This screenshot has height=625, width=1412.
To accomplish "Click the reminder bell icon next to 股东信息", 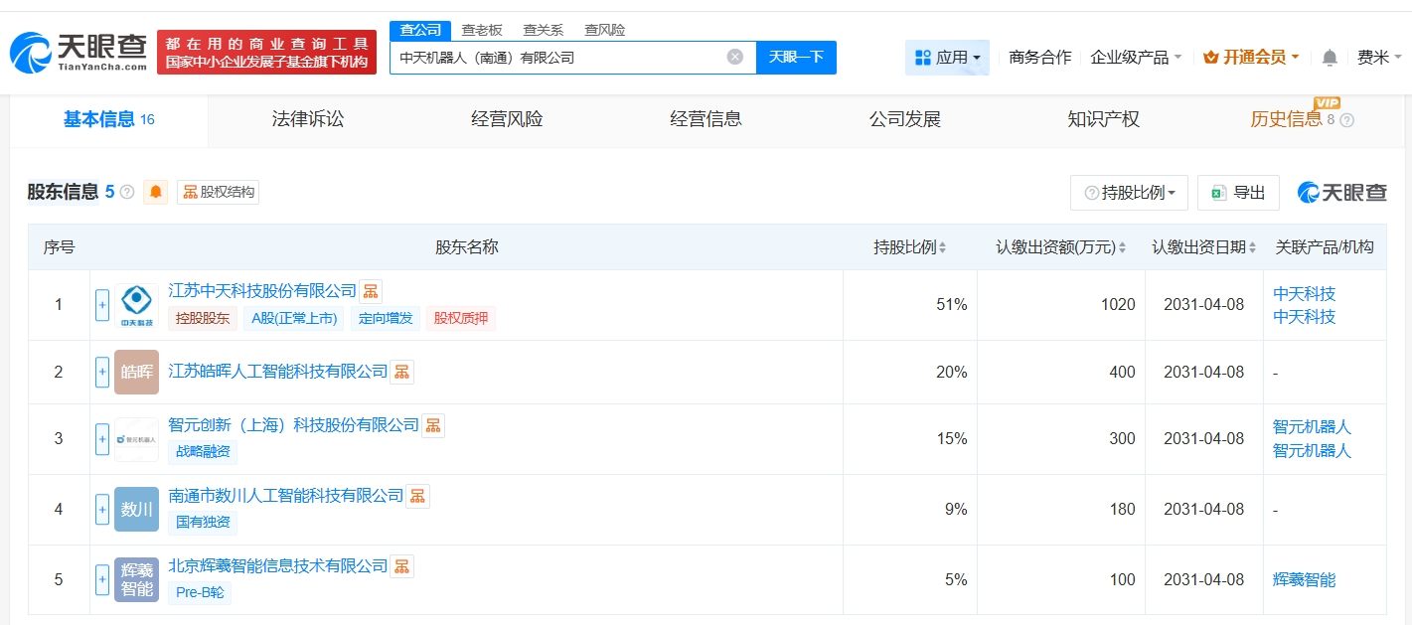I will 155,193.
